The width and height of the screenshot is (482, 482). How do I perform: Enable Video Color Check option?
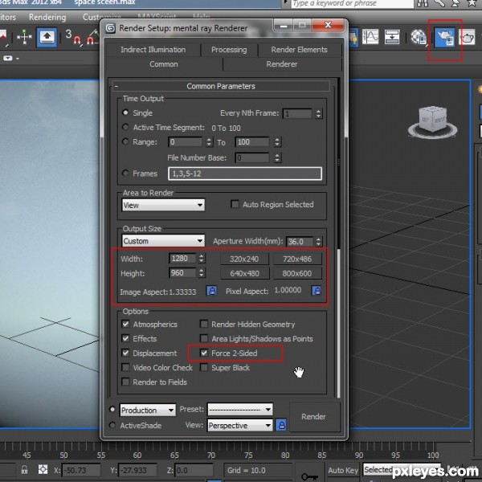coord(125,367)
